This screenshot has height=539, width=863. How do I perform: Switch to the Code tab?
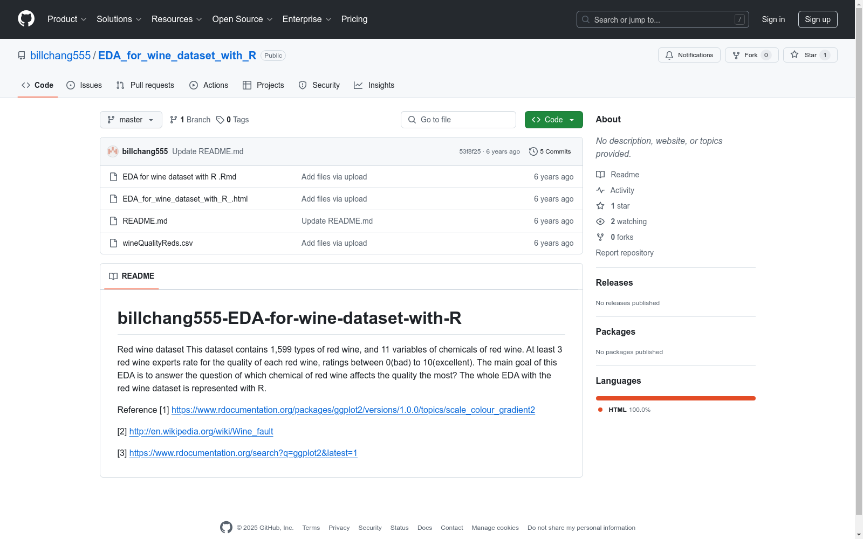[x=38, y=85]
